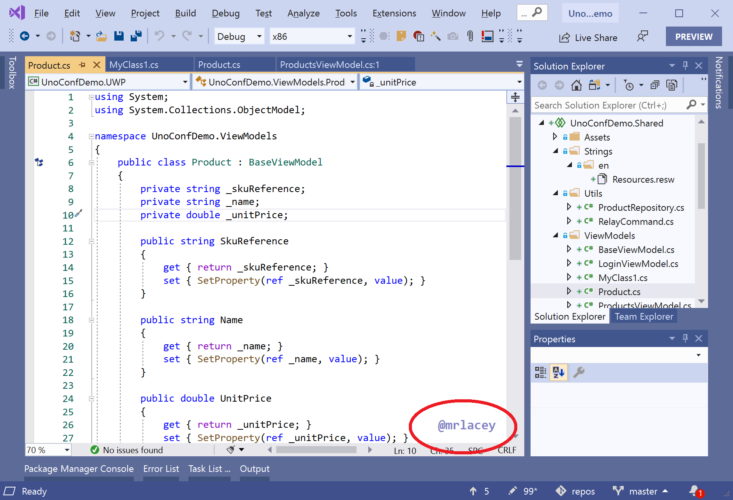Click the screwdriver quick actions icon on line 10
733x500 pixels.
tap(78, 213)
